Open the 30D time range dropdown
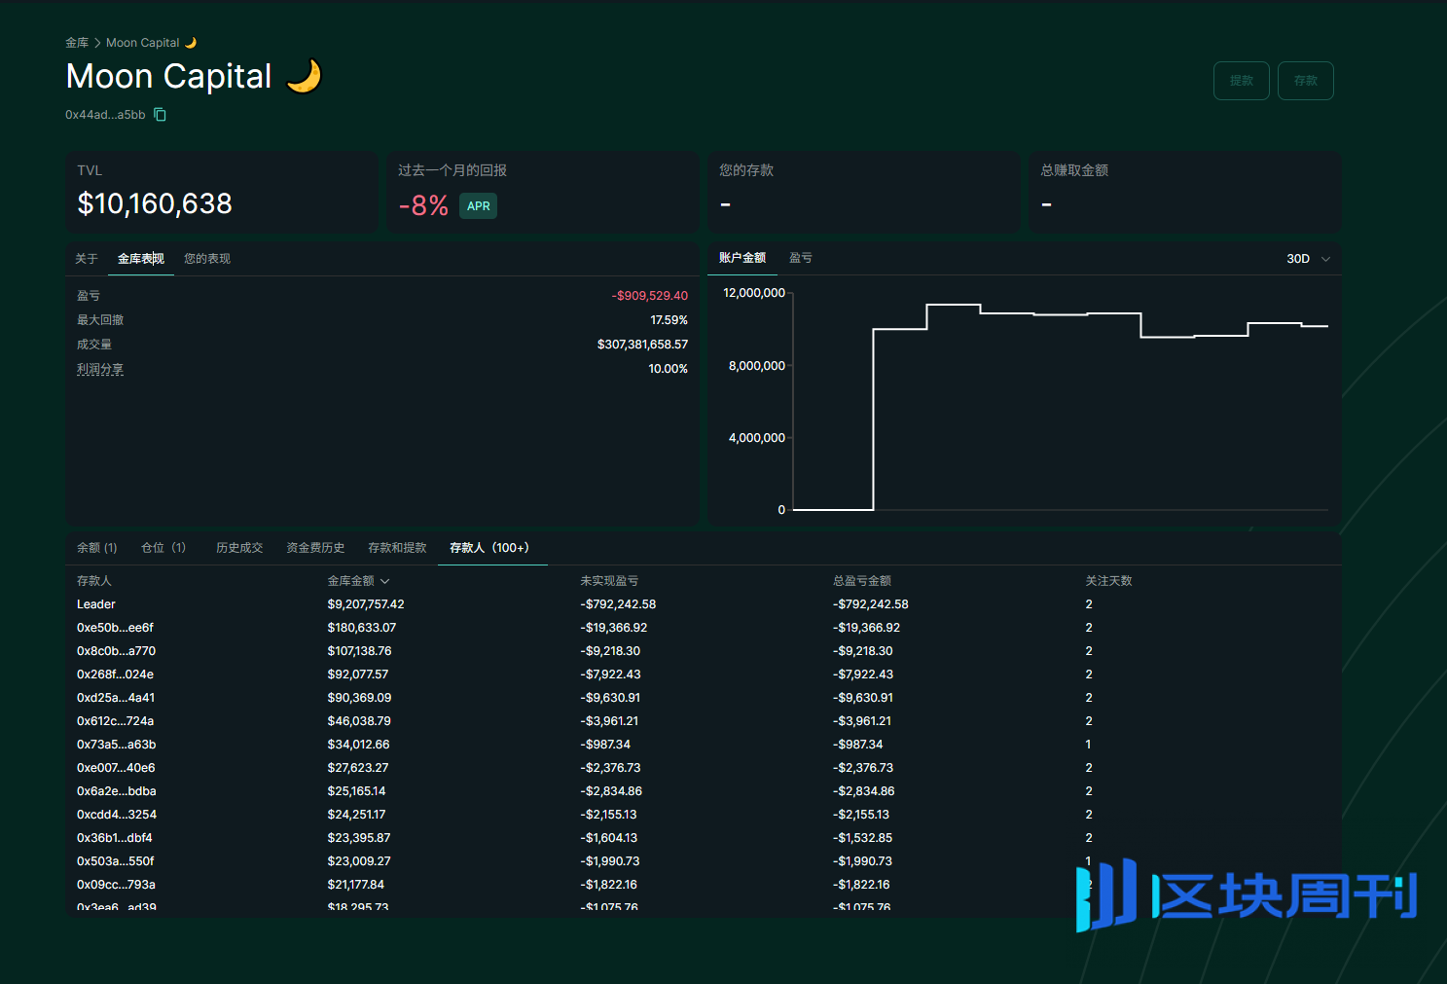The height and width of the screenshot is (984, 1447). pyautogui.click(x=1308, y=259)
